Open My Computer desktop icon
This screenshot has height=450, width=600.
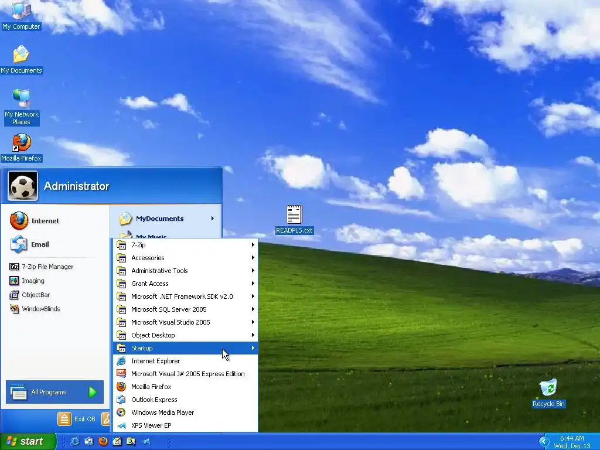click(x=21, y=15)
